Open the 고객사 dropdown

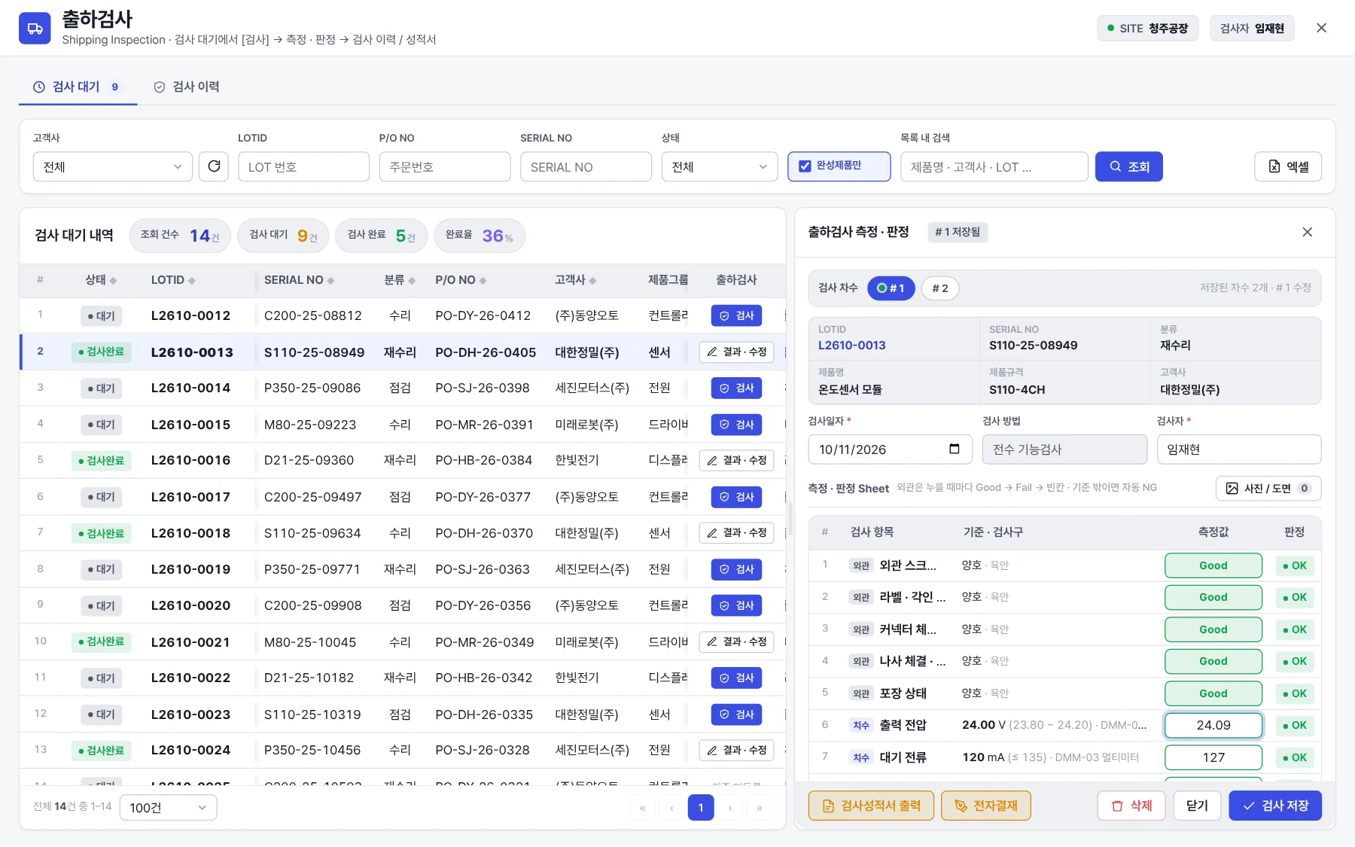(113, 166)
